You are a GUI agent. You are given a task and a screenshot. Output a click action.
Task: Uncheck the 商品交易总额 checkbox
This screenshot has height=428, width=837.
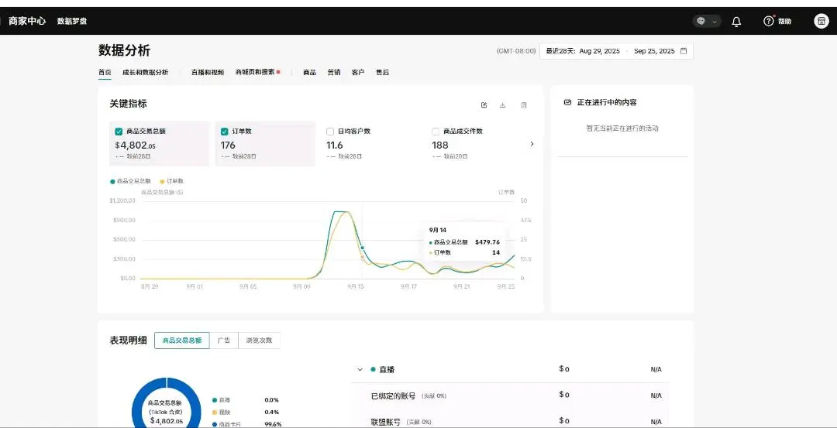point(119,132)
